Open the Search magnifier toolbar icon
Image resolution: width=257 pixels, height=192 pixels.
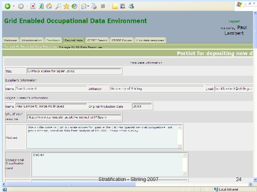pos(58,6)
